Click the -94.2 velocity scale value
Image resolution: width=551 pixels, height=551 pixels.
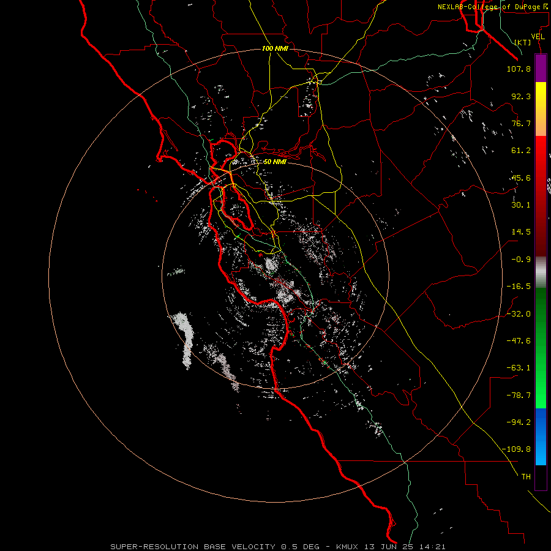pyautogui.click(x=519, y=422)
